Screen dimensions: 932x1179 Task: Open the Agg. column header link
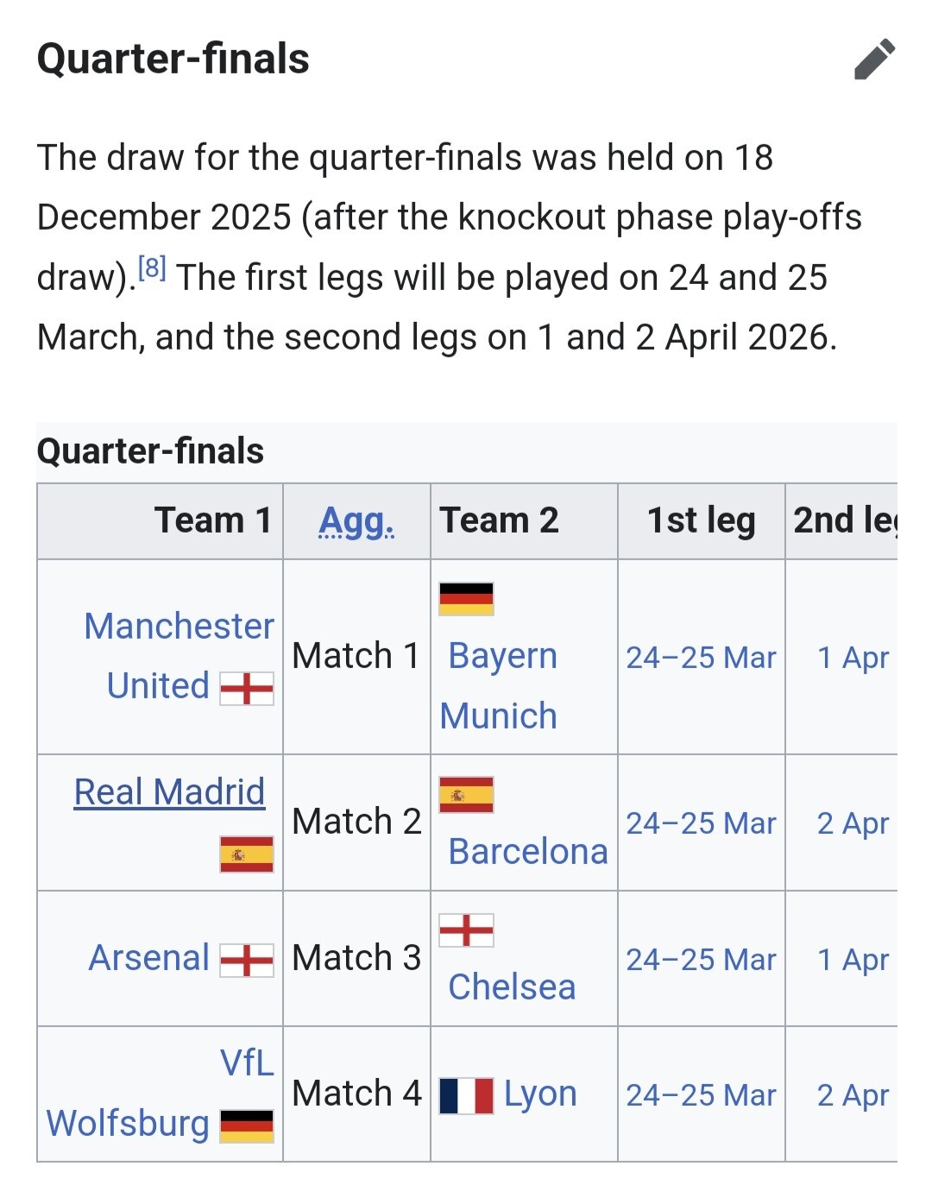coord(356,520)
